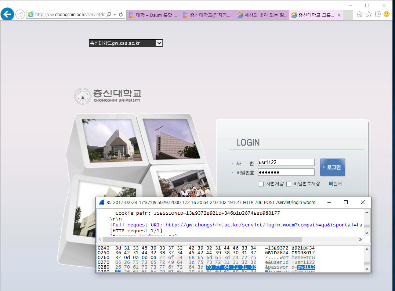Close the active 총신대학교 그룹 tab
Screen dimensions: 395x291
coord(339,15)
